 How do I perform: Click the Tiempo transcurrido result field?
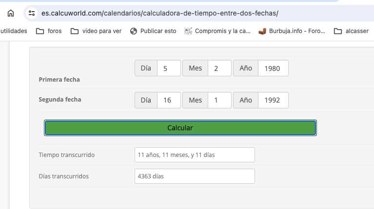(x=195, y=155)
